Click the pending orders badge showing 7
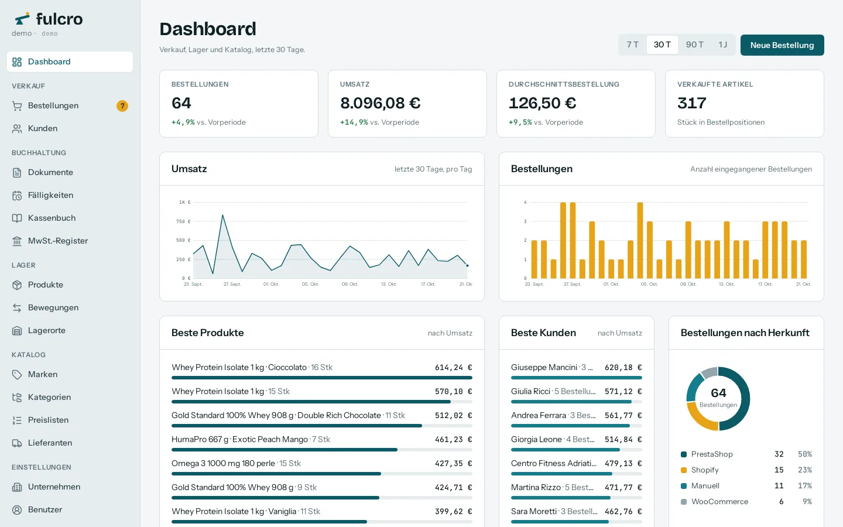 pyautogui.click(x=122, y=106)
